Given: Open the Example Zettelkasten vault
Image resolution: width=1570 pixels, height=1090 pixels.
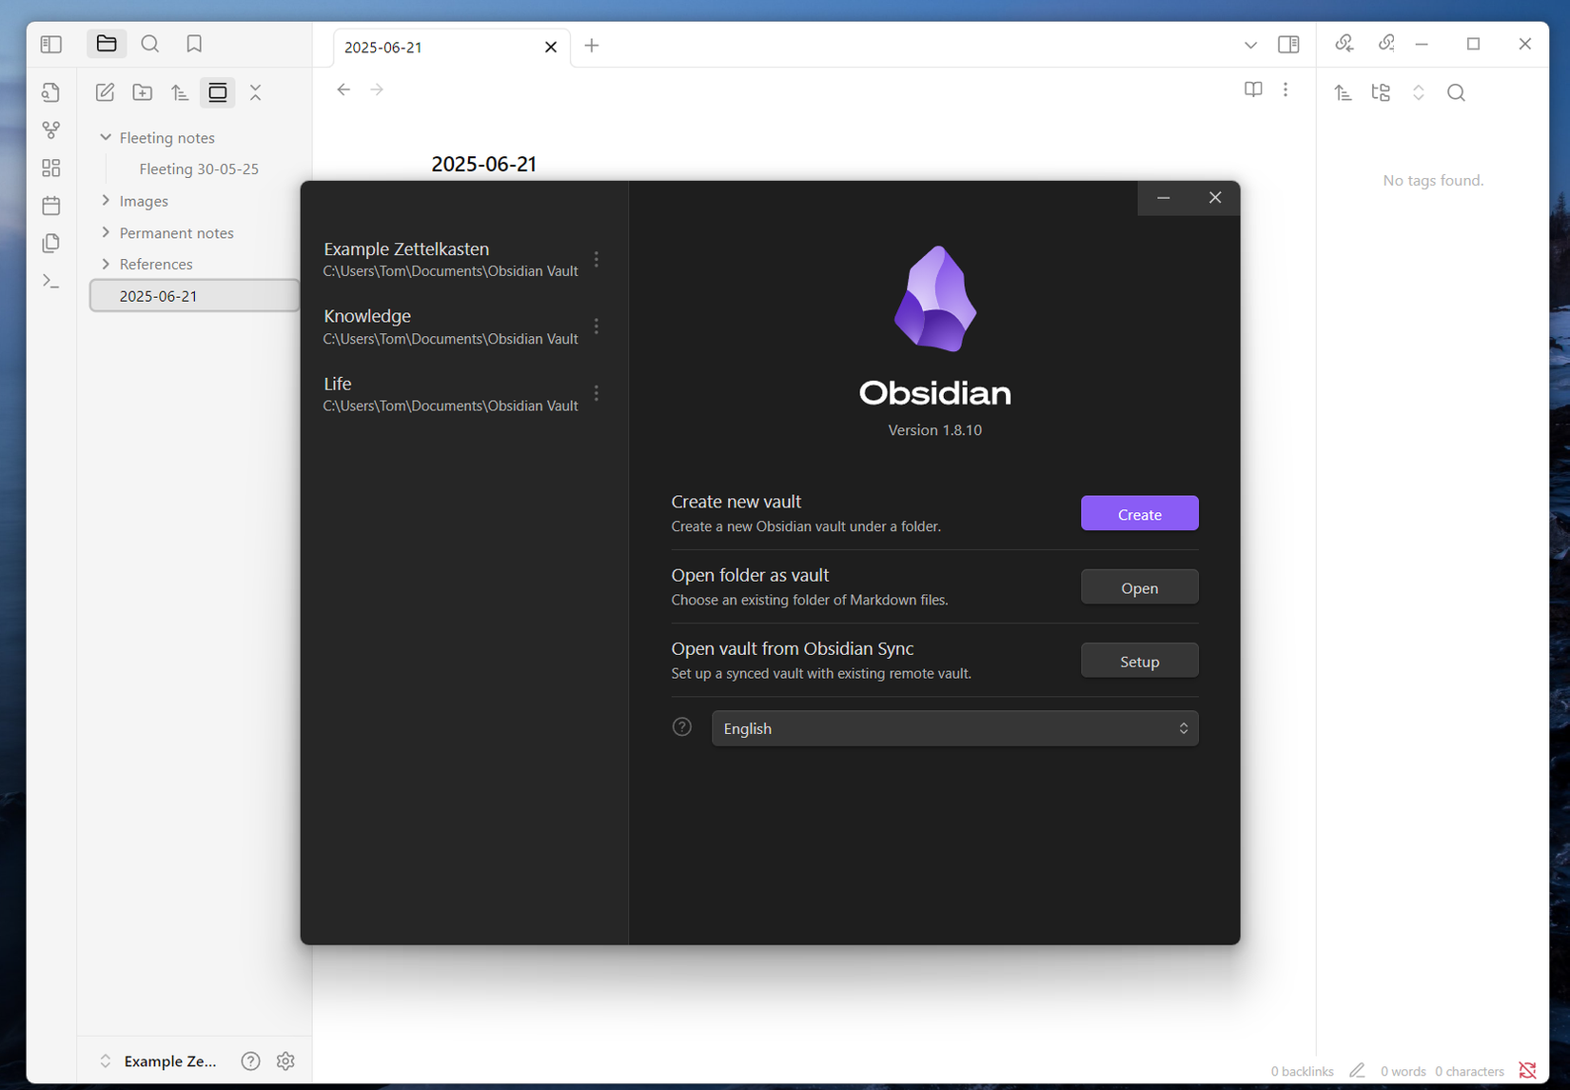Looking at the screenshot, I should click(x=406, y=258).
